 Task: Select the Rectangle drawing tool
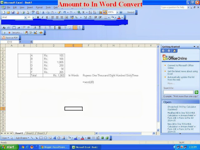coord(41,138)
